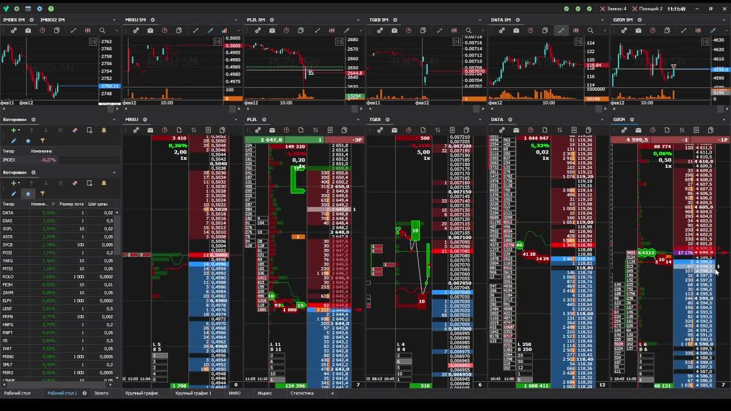The width and height of the screenshot is (731, 411).
Task: Select the ROLO row in the quotes list
Action: tap(58, 277)
